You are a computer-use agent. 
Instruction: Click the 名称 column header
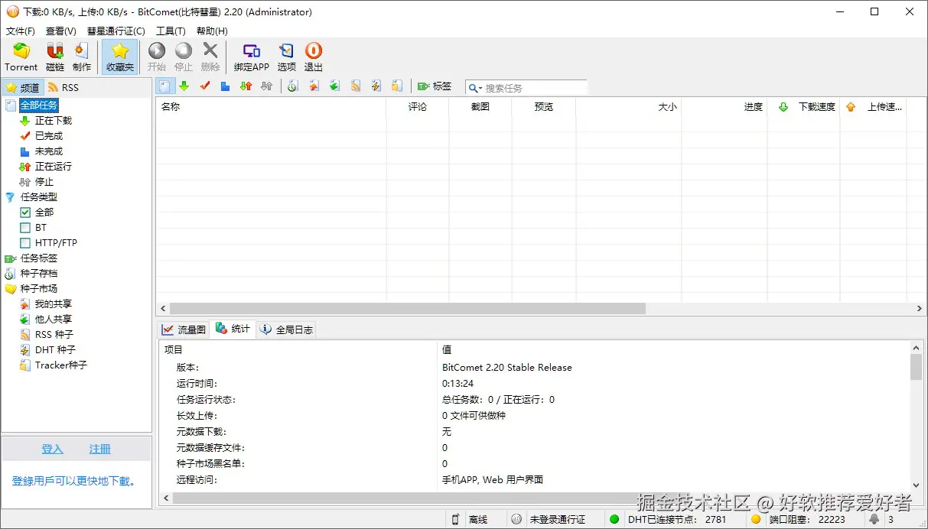point(271,107)
